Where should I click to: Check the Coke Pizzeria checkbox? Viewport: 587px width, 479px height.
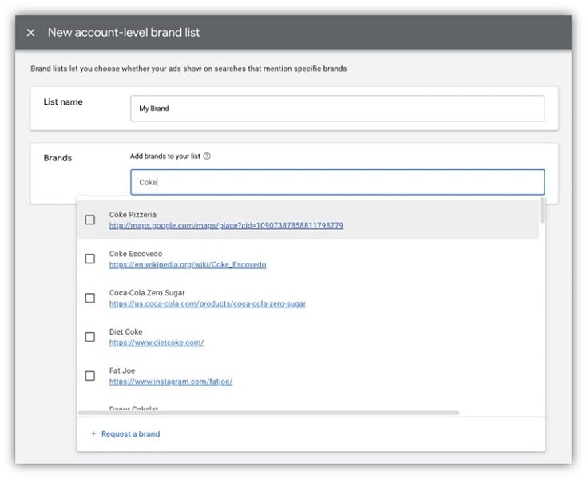(x=89, y=220)
